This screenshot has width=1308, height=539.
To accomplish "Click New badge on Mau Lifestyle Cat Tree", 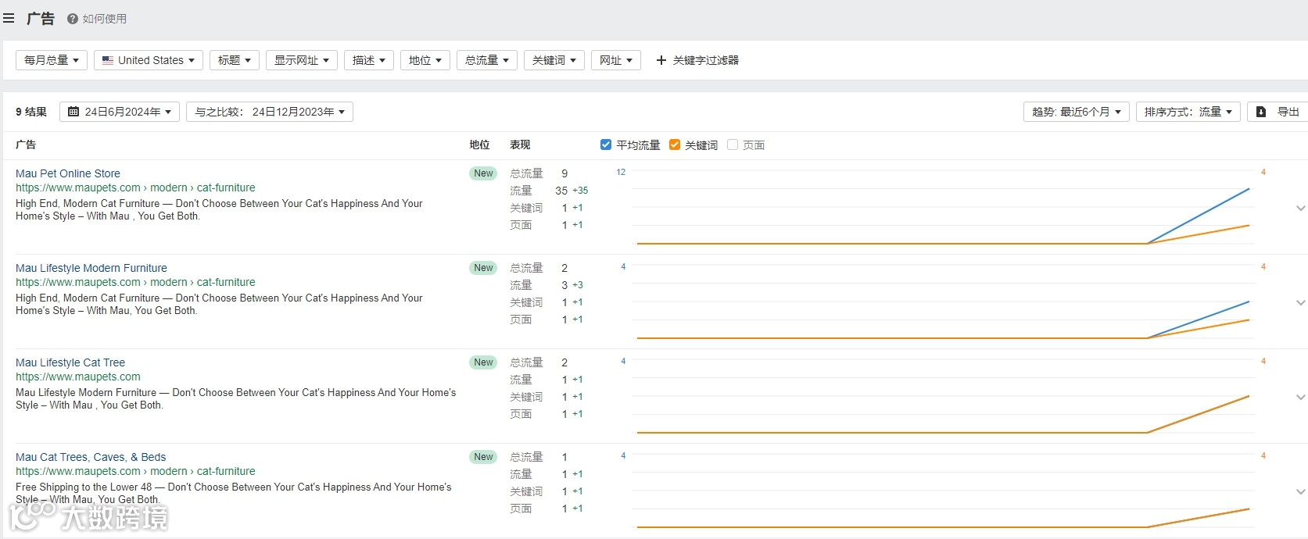I will [x=483, y=362].
